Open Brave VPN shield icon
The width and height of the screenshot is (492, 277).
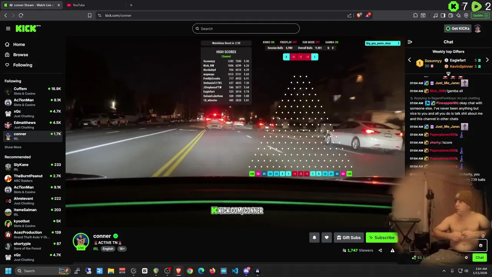coord(466,15)
